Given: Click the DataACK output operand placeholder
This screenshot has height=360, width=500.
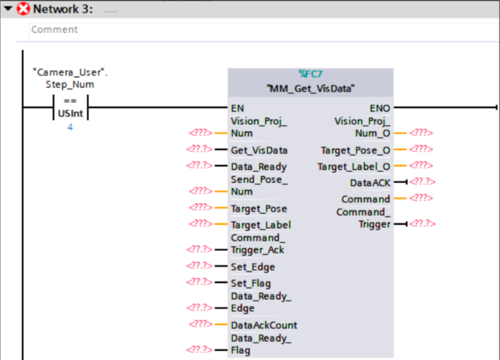Looking at the screenshot, I should [422, 182].
